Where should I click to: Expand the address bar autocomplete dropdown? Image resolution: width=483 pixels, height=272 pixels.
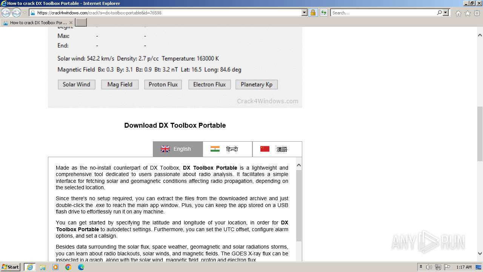(x=305, y=12)
